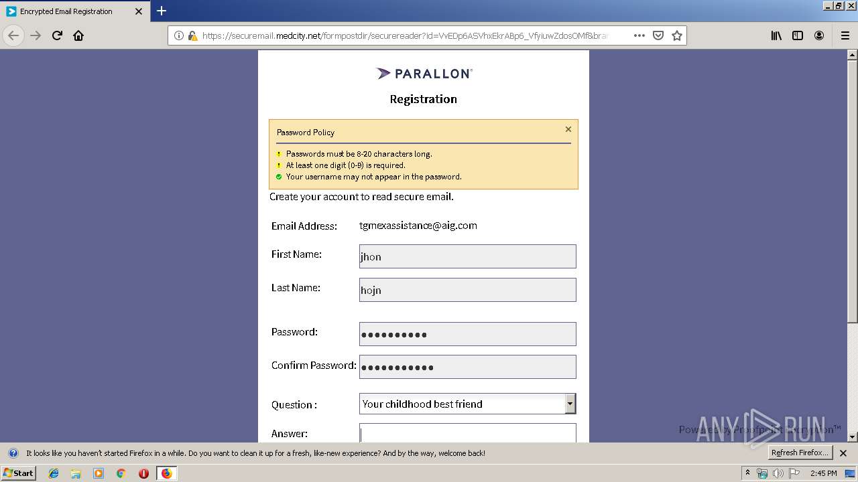Focus the Confirm Password field
858x482 pixels.
[467, 367]
